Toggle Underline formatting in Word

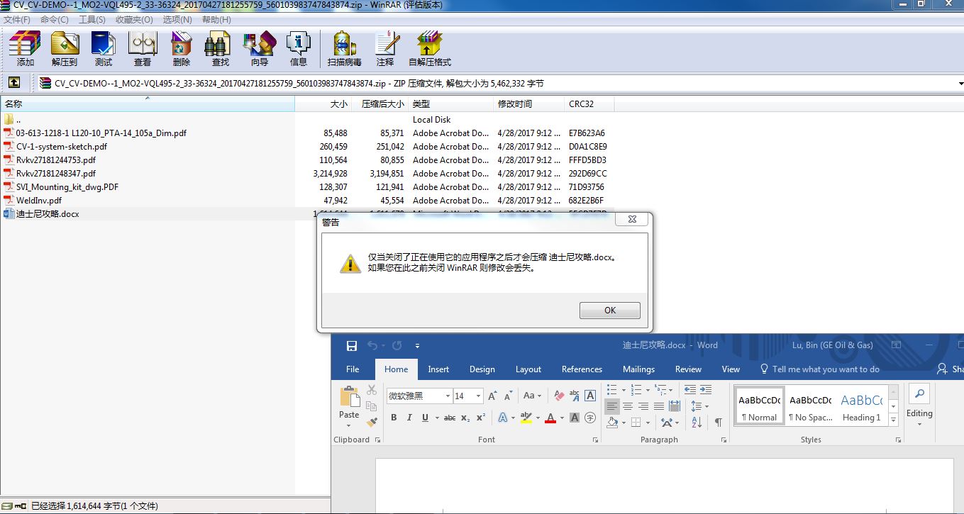coord(425,418)
